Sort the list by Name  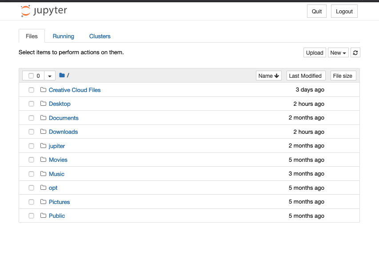[268, 76]
